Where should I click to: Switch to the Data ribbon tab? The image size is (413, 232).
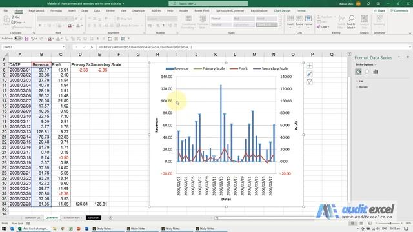(97, 10)
